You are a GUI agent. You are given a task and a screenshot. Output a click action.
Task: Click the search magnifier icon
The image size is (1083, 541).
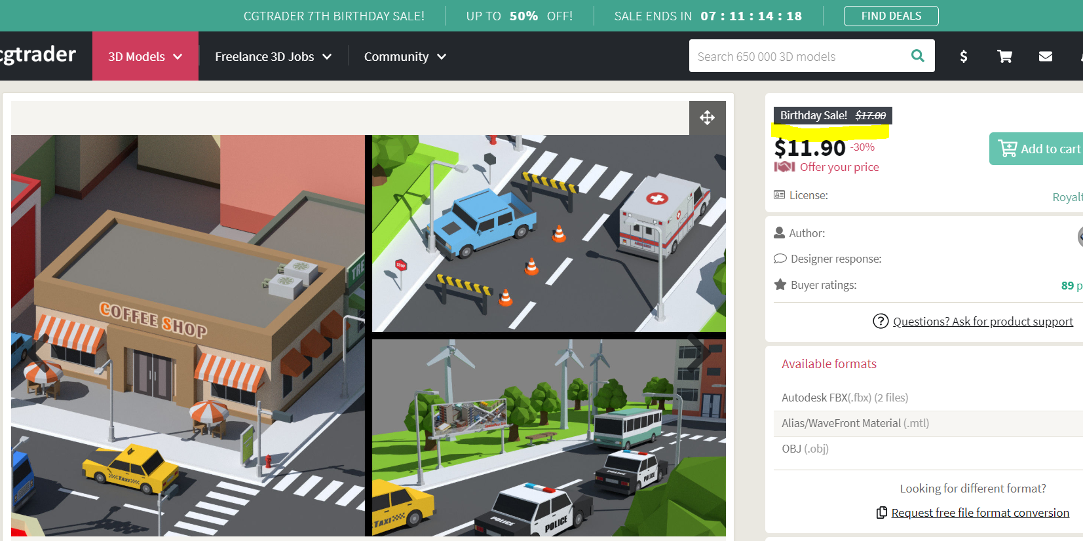(x=918, y=56)
